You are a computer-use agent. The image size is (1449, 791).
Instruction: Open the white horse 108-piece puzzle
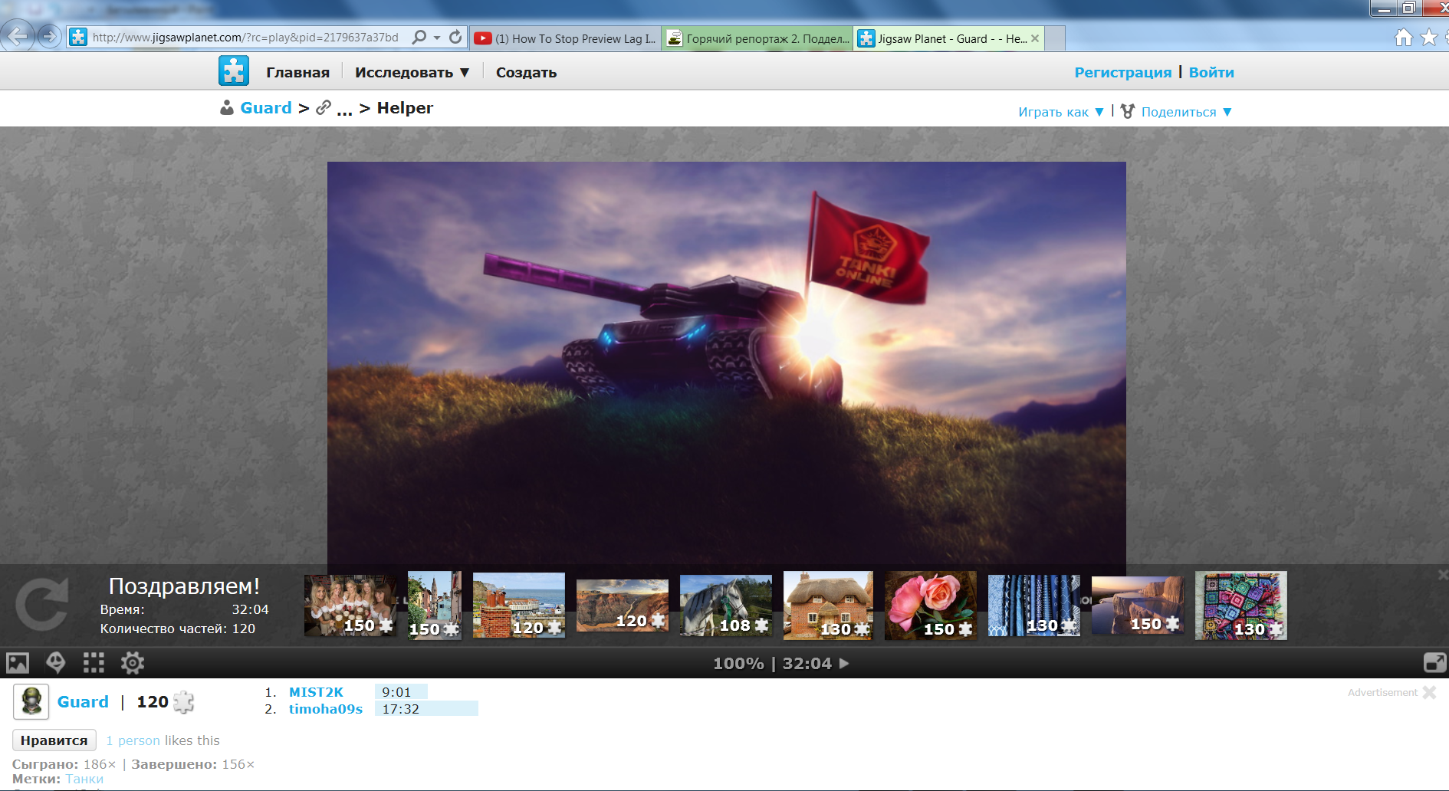[726, 606]
